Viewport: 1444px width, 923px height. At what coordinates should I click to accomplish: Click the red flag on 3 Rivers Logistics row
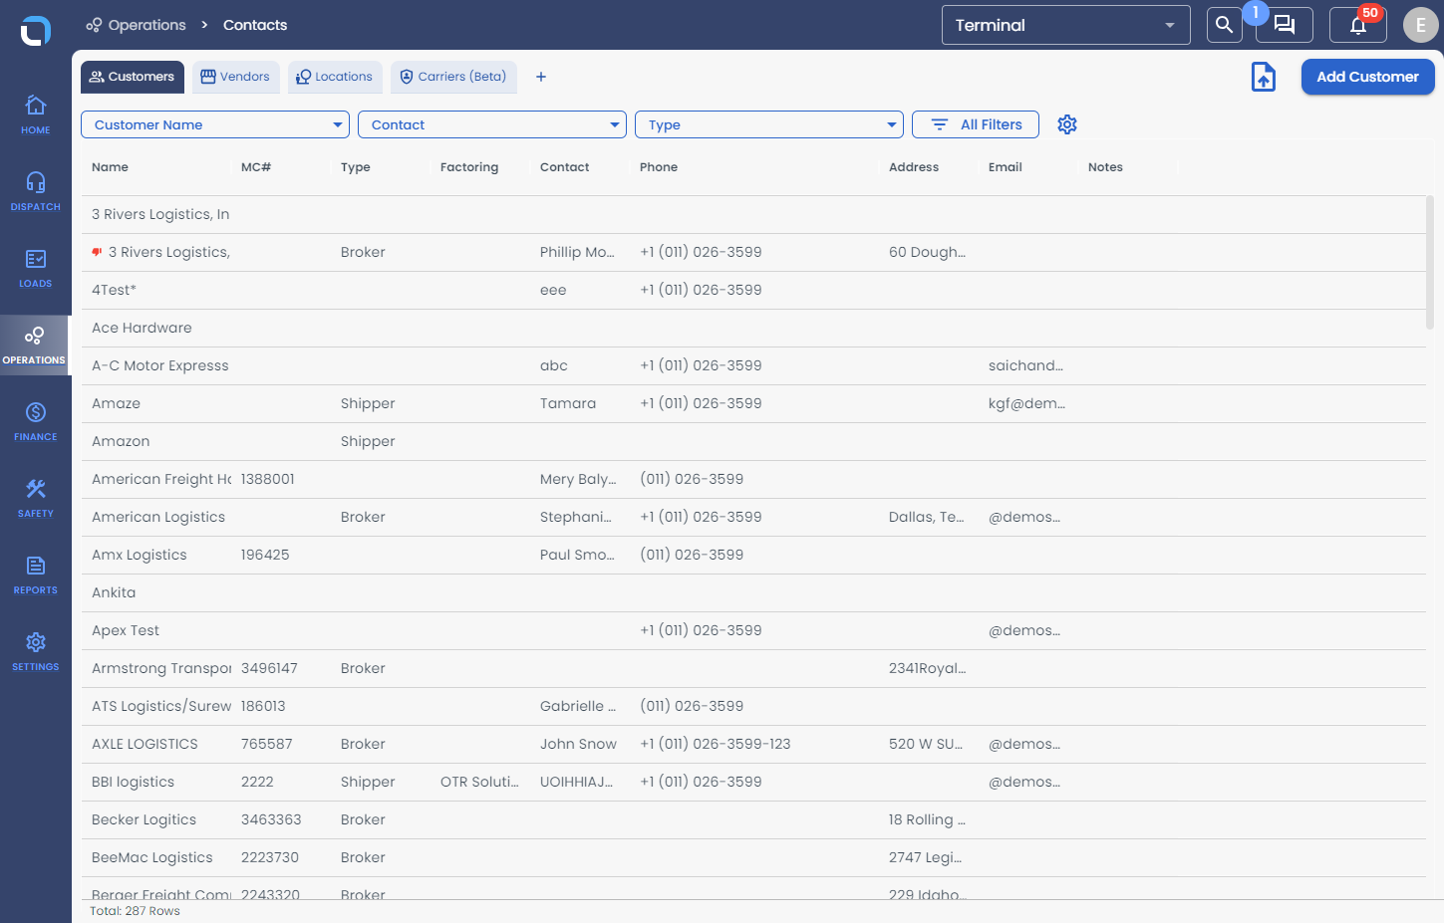pyautogui.click(x=97, y=252)
